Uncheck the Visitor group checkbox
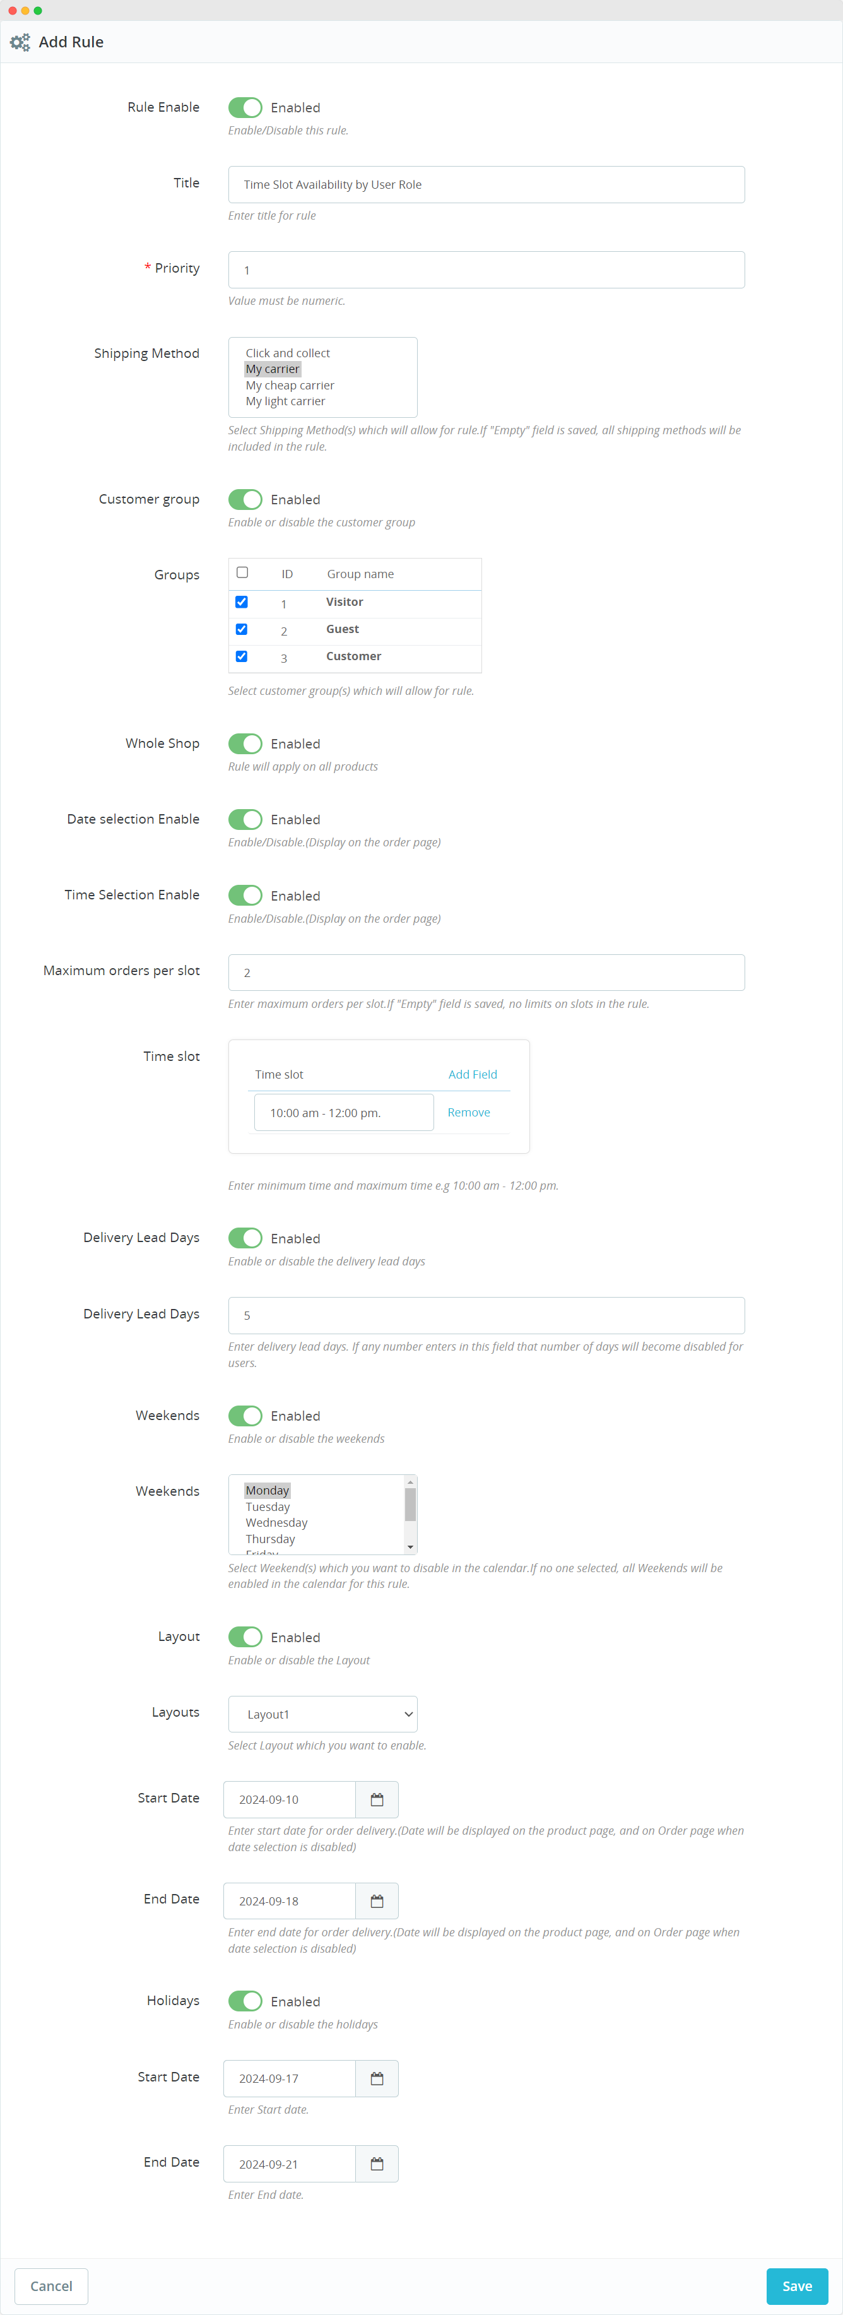The height and width of the screenshot is (2315, 843). tap(242, 602)
